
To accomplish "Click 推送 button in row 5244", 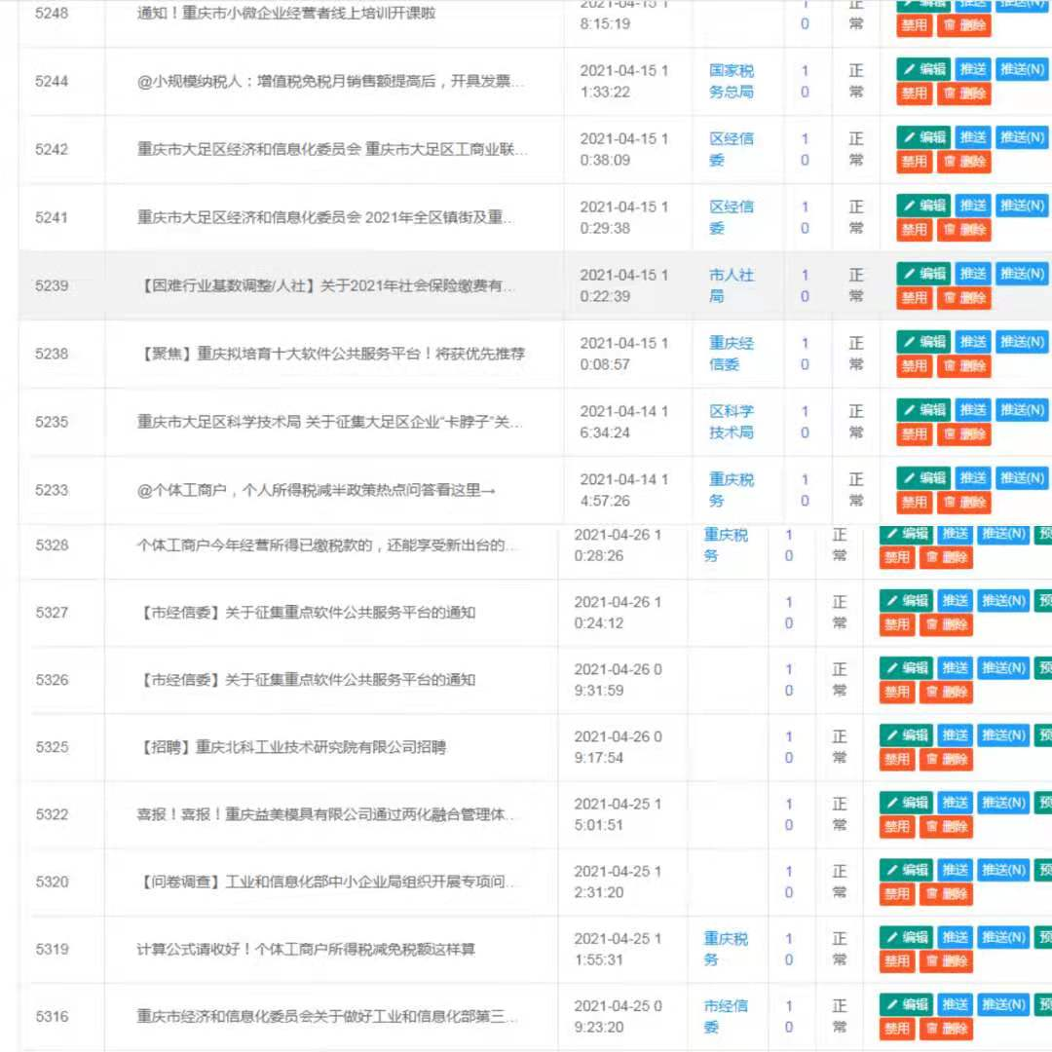I will tap(972, 69).
